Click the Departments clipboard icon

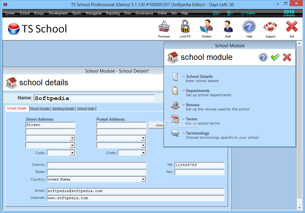[x=175, y=91]
